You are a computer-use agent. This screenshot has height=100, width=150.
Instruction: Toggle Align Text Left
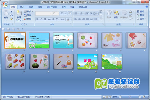[75, 19]
